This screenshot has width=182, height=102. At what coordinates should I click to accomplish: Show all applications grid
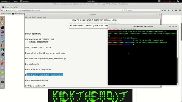[x=2, y=86]
